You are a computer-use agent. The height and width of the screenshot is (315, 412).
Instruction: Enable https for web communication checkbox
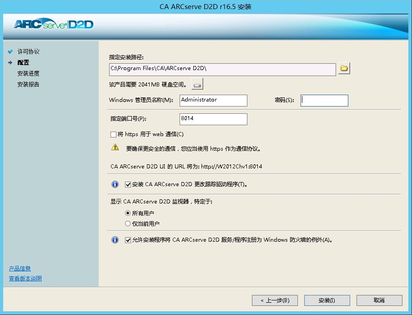114,134
